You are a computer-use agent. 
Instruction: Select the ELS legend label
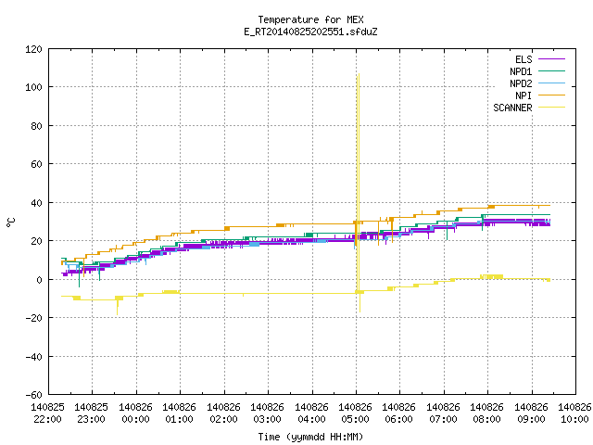click(x=524, y=59)
